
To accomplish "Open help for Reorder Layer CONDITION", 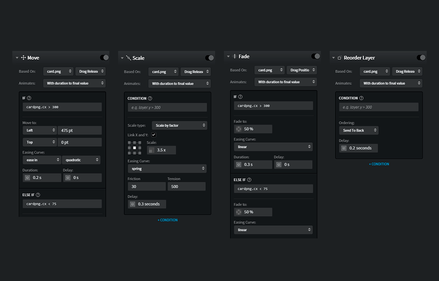I will coord(361,98).
